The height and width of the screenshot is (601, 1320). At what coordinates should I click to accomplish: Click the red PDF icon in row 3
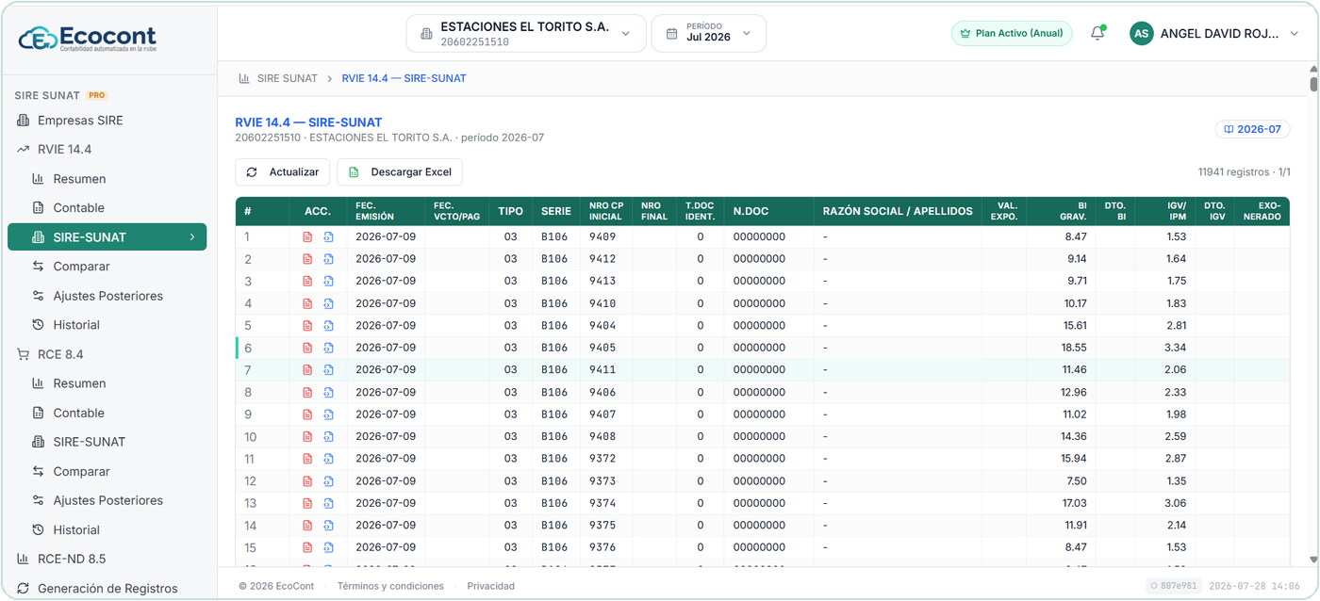[307, 281]
